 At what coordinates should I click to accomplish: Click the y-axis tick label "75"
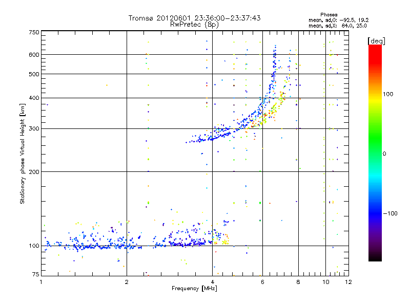coord(36,274)
